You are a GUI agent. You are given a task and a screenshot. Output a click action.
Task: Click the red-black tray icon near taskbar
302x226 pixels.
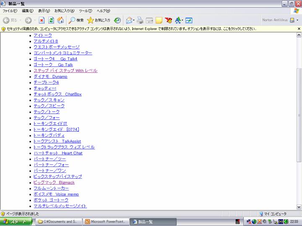pyautogui.click(x=237, y=222)
